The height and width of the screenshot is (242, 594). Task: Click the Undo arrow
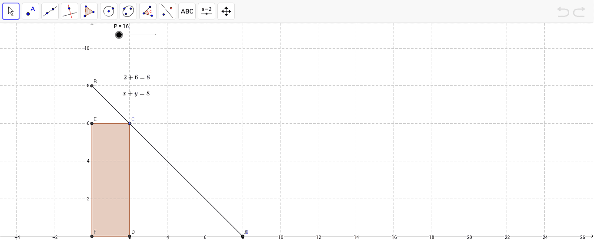(563, 12)
